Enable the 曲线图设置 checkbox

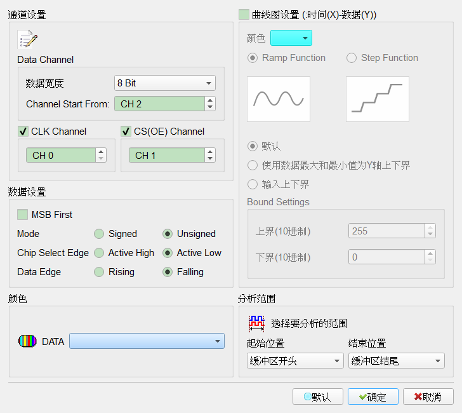pos(244,15)
